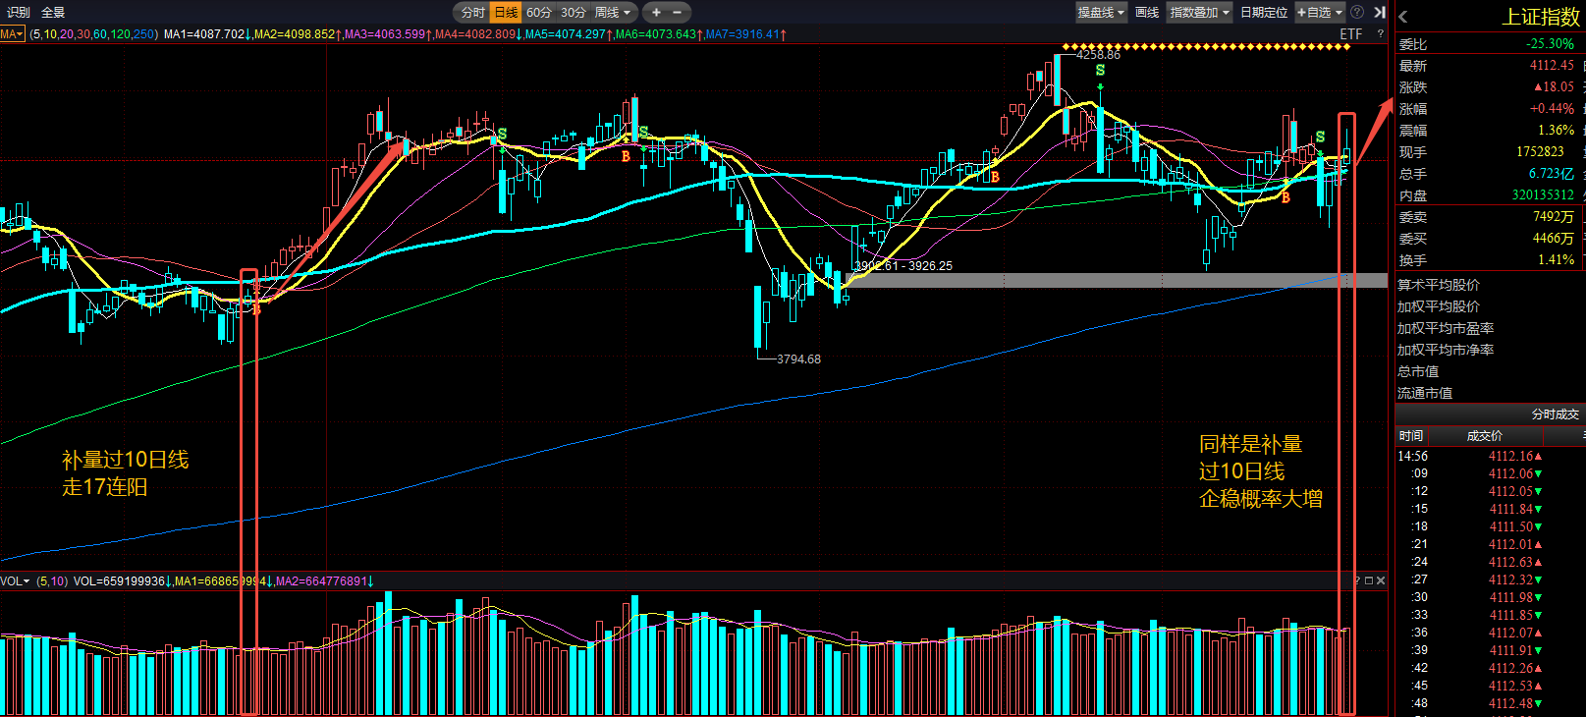Open the MA indicator selector dropdown
Image resolution: width=1586 pixels, height=717 pixels.
13,34
